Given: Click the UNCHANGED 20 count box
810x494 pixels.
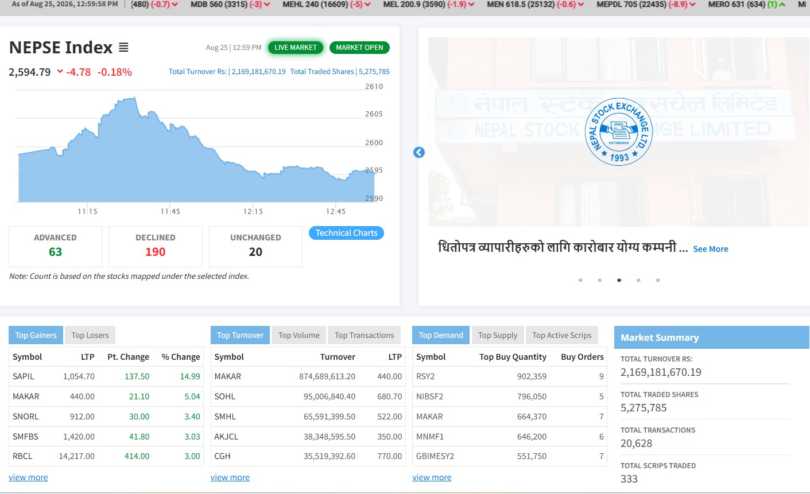Looking at the screenshot, I should tap(255, 246).
